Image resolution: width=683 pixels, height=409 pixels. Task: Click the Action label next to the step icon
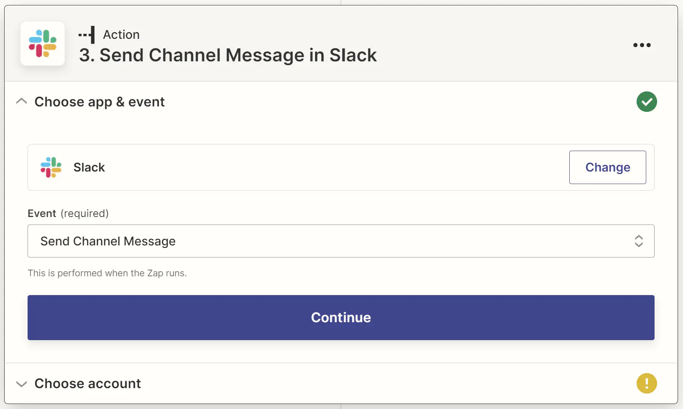coord(121,35)
